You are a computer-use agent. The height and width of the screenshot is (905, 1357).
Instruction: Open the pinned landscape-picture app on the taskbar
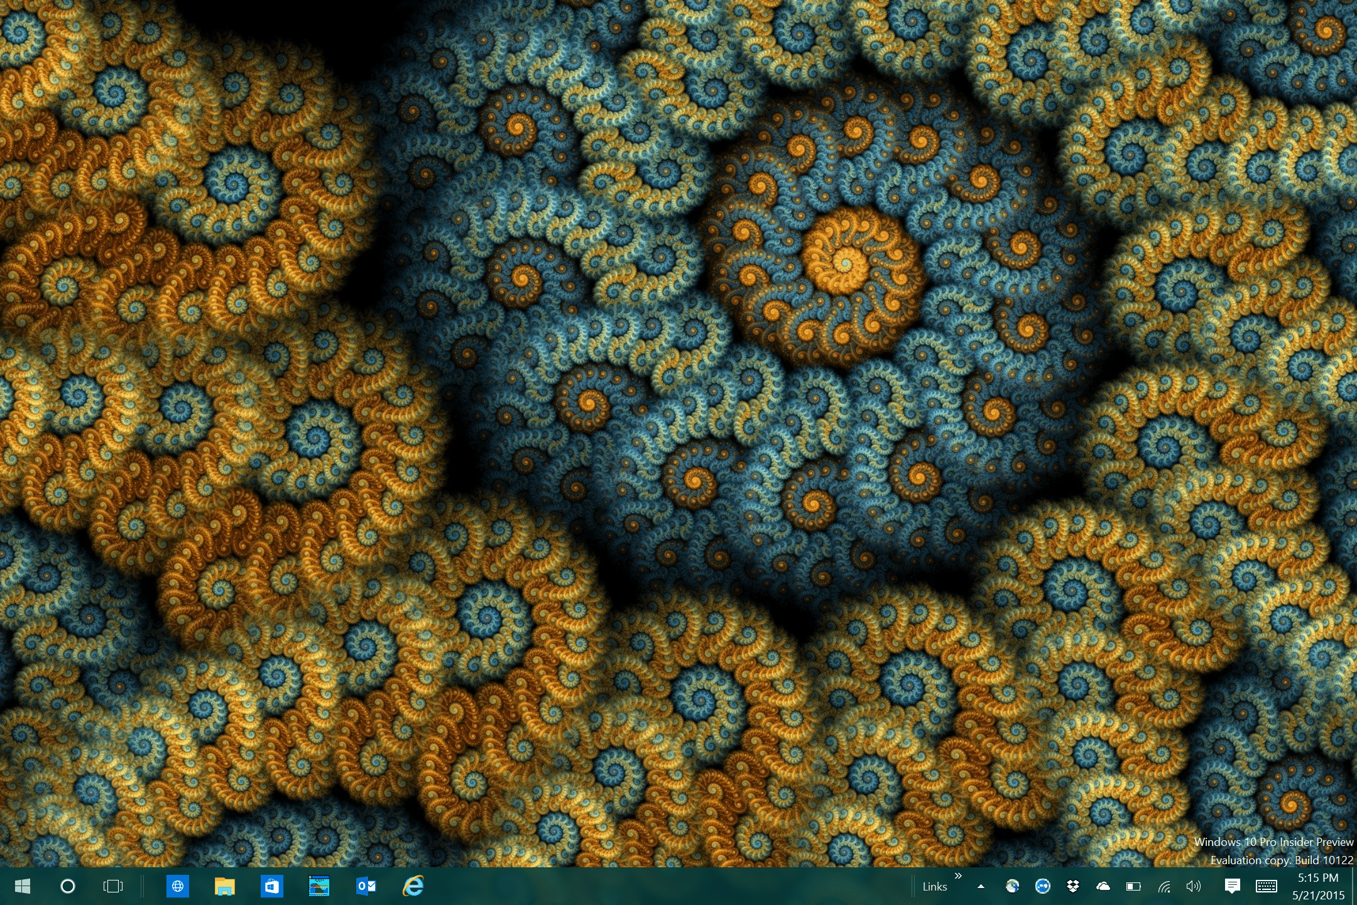(x=319, y=886)
